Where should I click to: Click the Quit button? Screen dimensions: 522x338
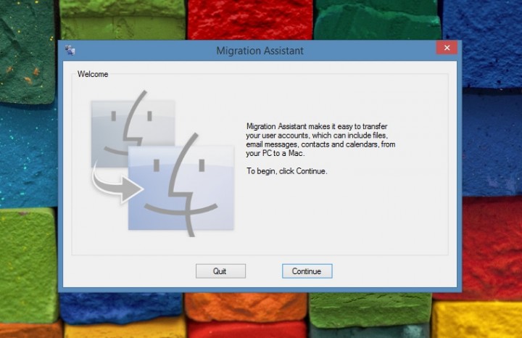(220, 271)
